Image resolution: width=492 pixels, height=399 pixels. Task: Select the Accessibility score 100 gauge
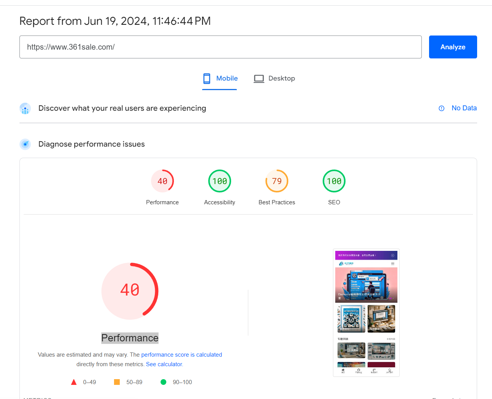click(220, 181)
